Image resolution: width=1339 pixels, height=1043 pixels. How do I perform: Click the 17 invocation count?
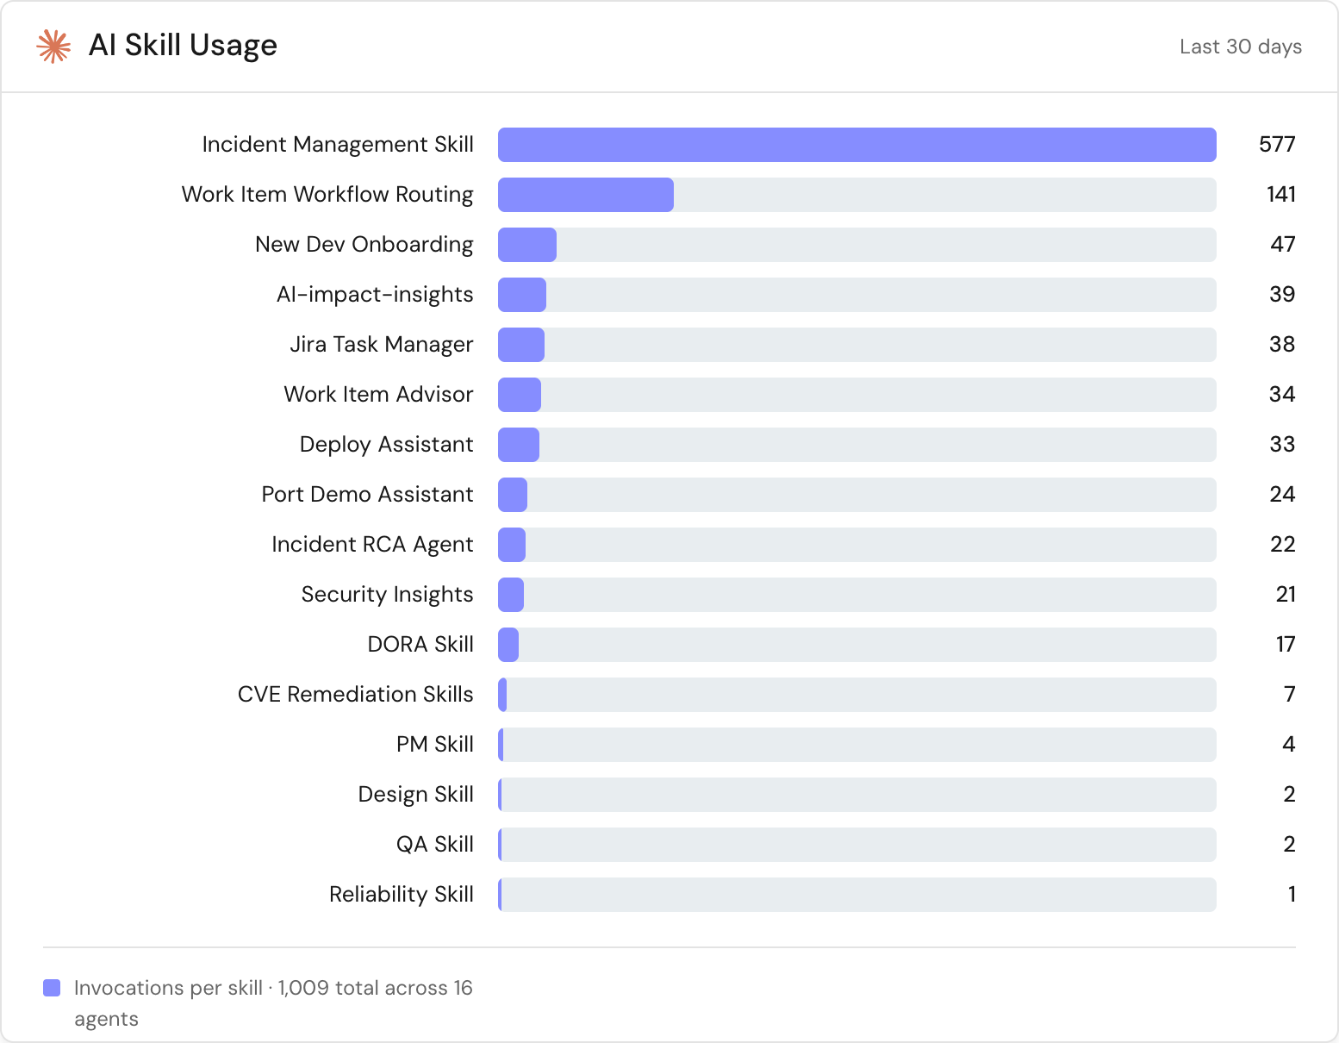tap(1286, 645)
